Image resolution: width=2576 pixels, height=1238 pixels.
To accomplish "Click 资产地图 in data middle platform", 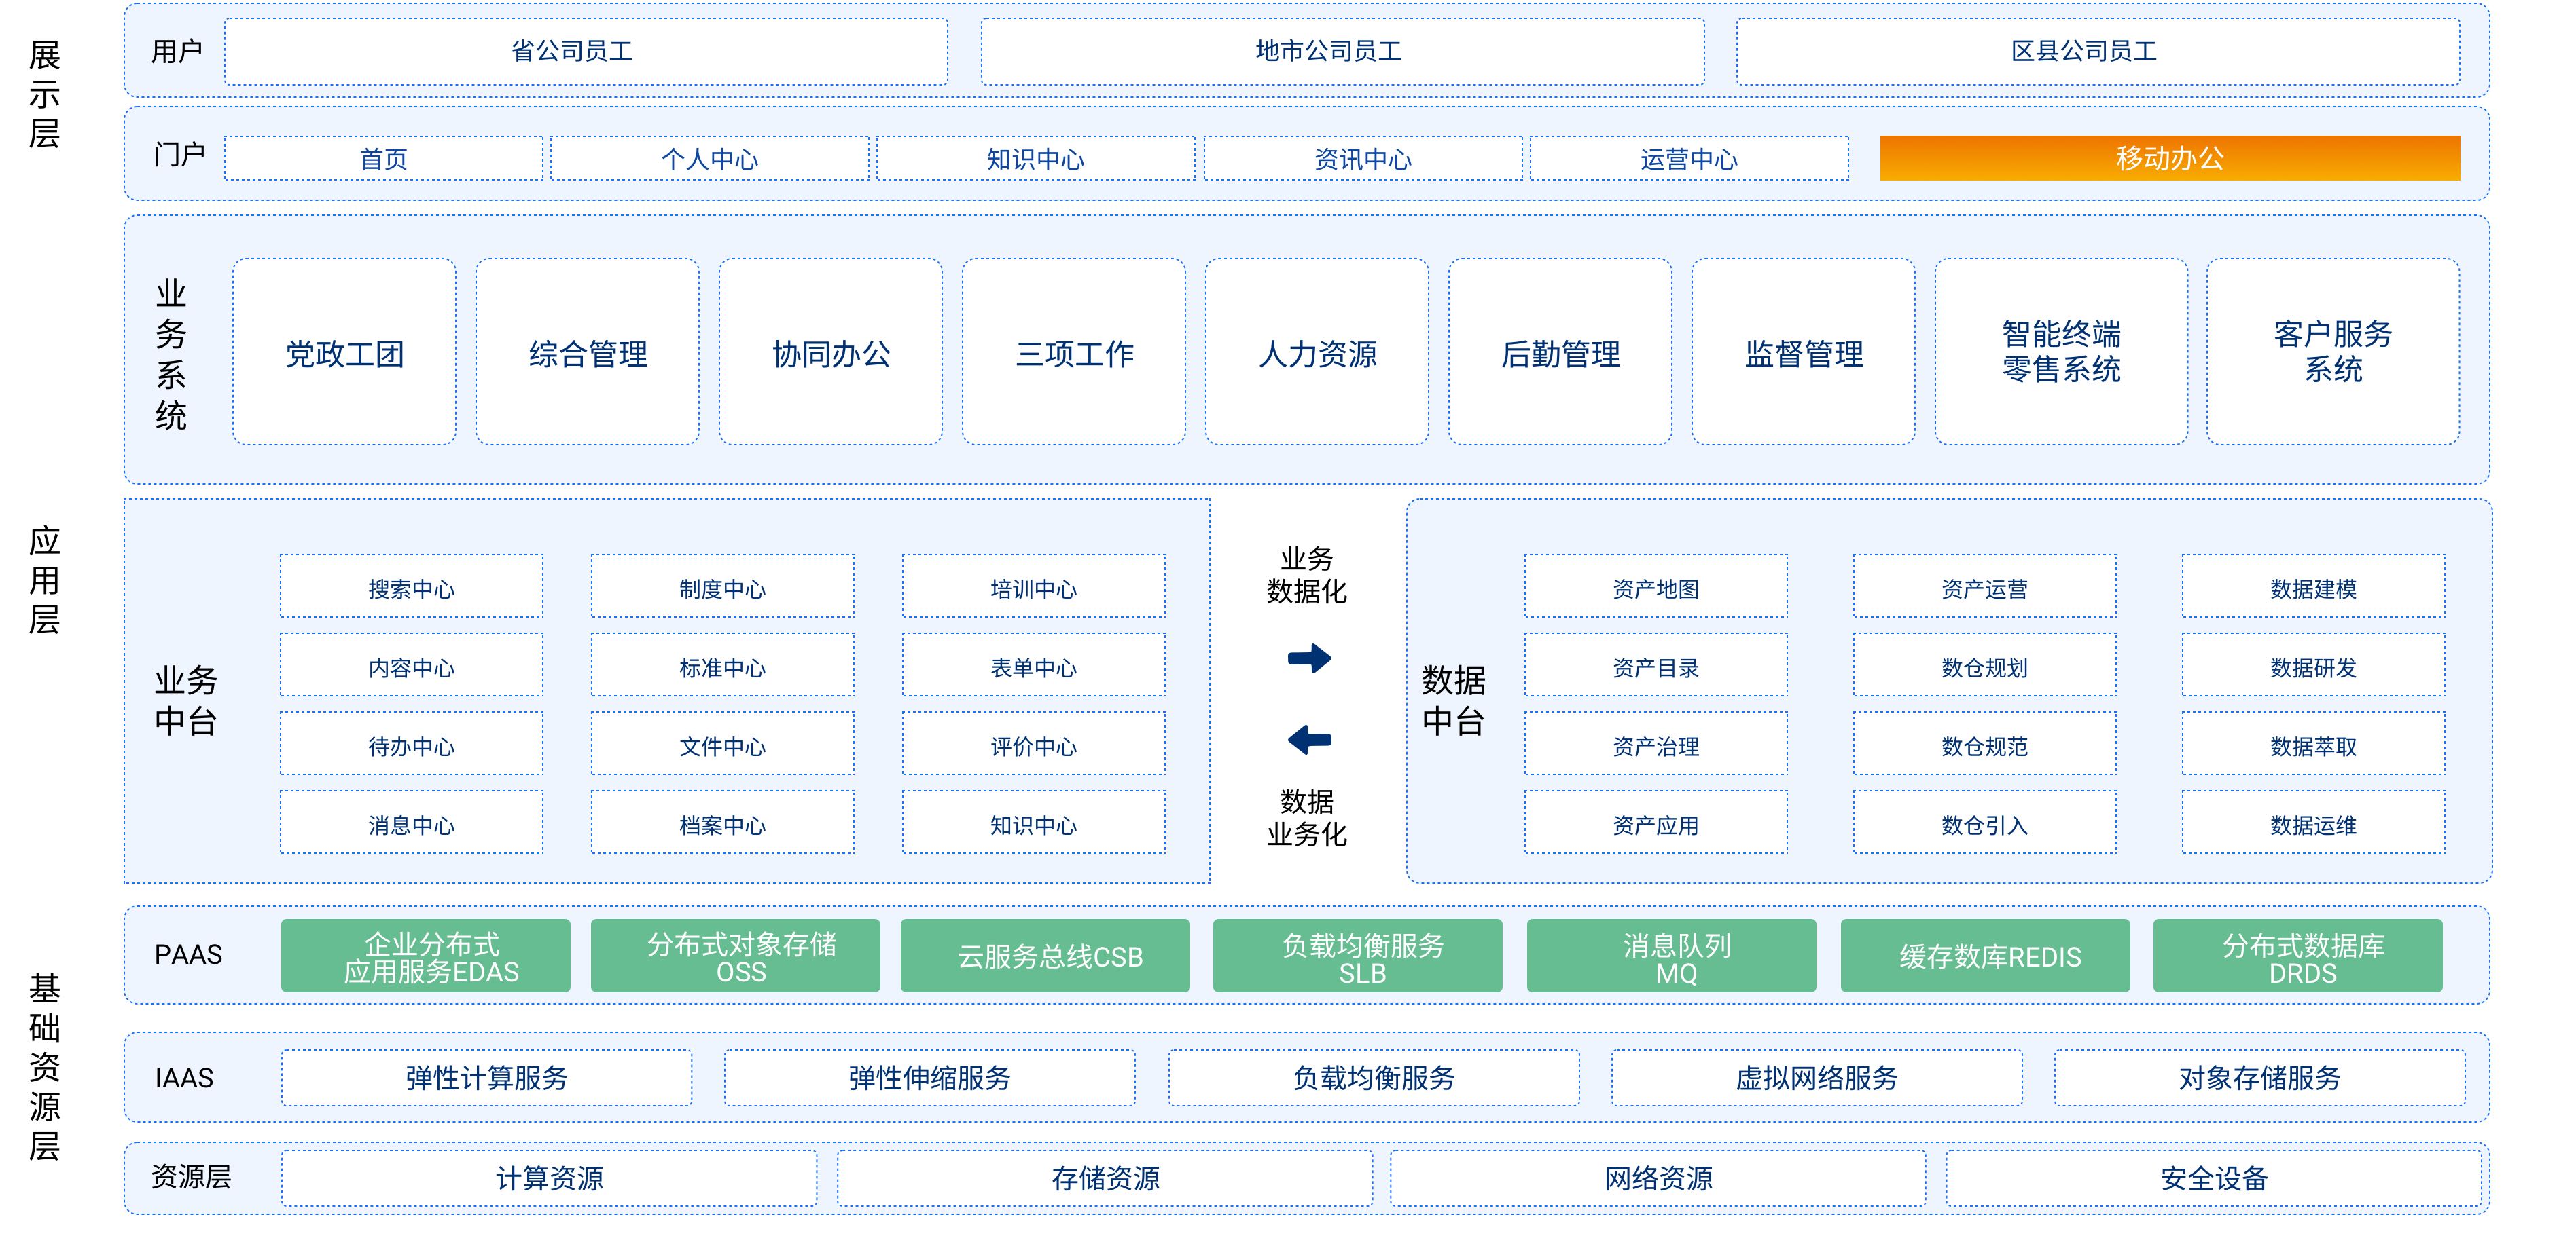I will [x=1655, y=588].
